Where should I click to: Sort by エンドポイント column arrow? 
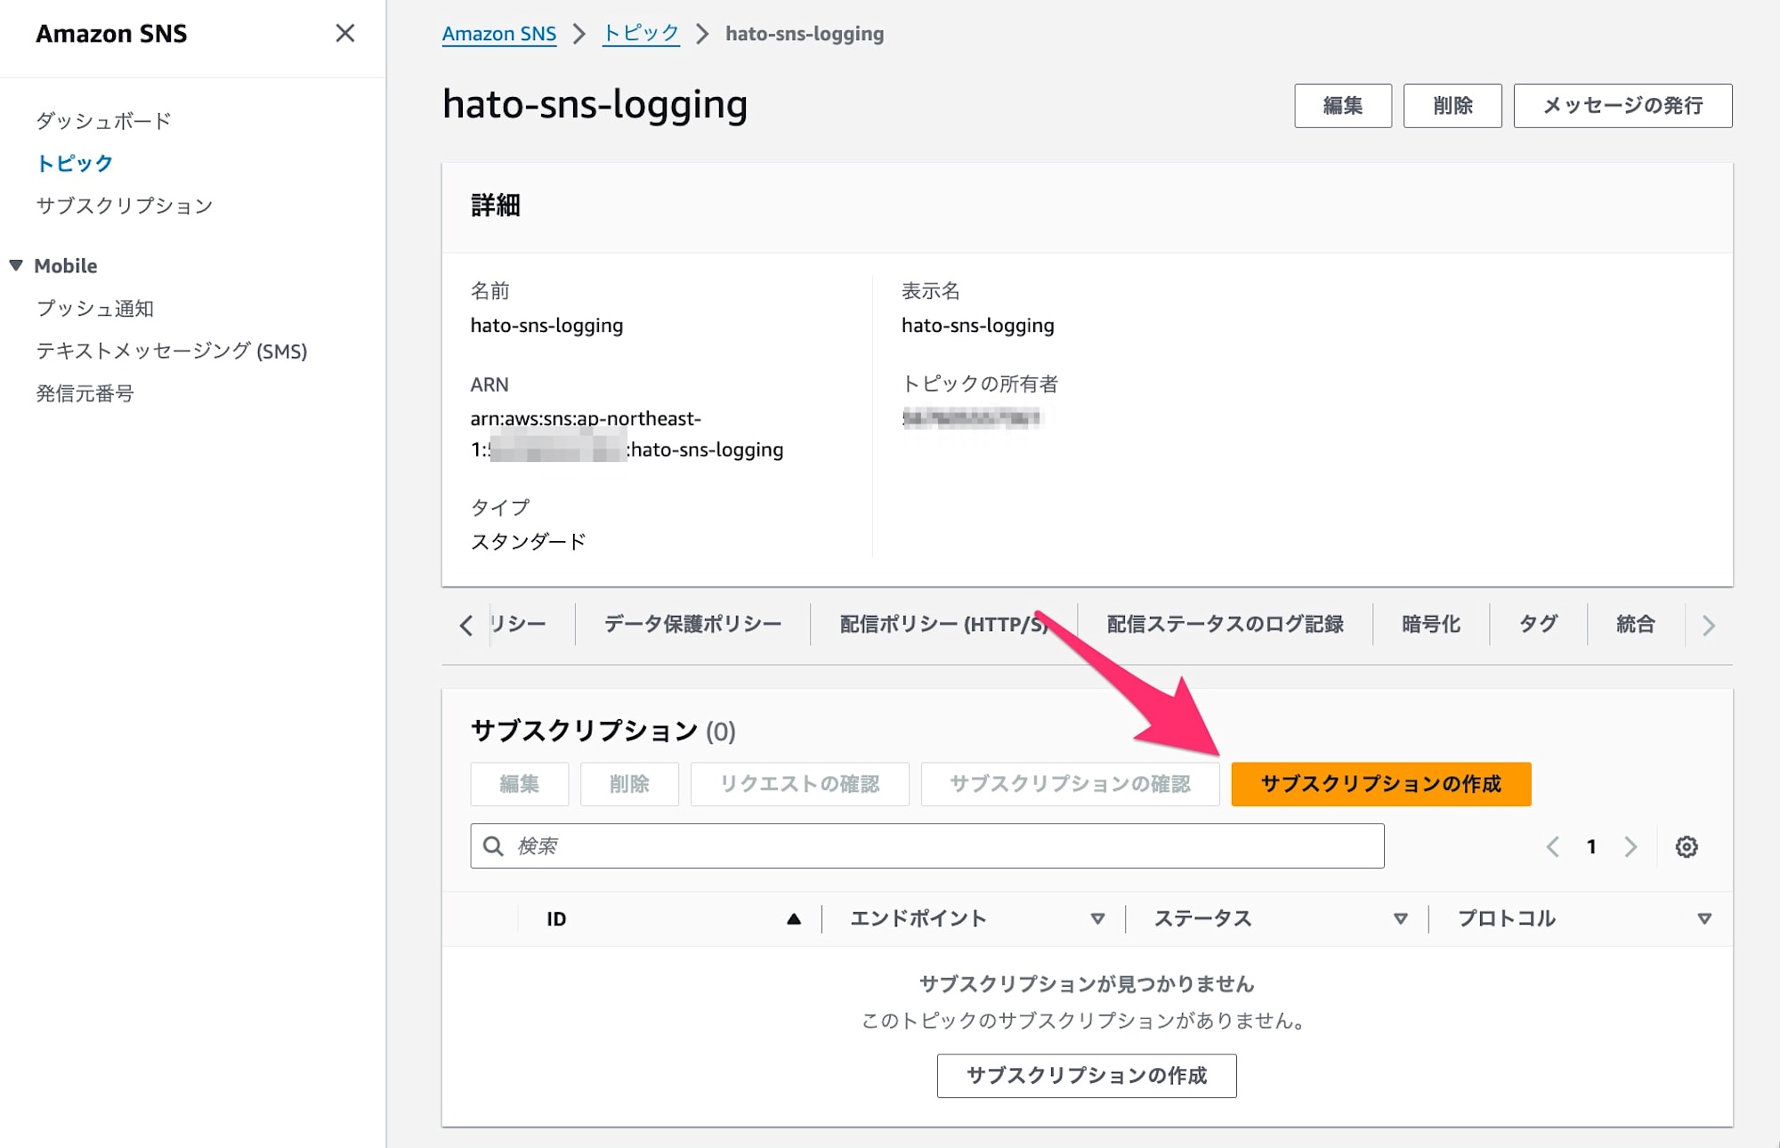click(1097, 918)
